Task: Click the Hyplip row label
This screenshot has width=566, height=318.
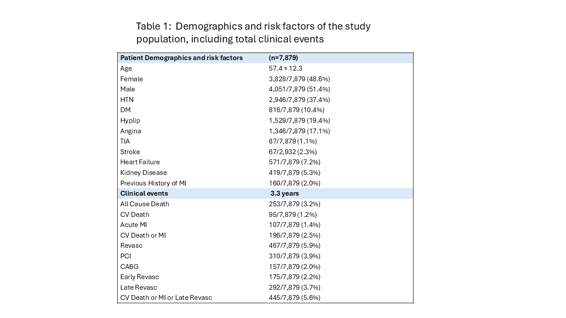Action: pyautogui.click(x=130, y=121)
